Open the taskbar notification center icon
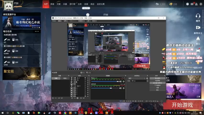Image resolution: width=204 pixels, height=115 pixels. (x=201, y=113)
